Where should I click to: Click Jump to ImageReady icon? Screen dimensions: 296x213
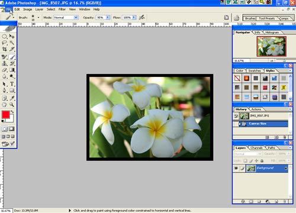pos(8,144)
